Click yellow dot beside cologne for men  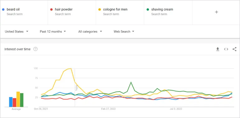tap(100, 10)
